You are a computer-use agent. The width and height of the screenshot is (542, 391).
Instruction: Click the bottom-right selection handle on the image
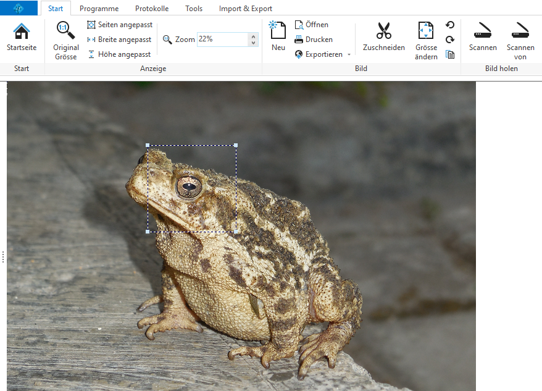(x=236, y=232)
